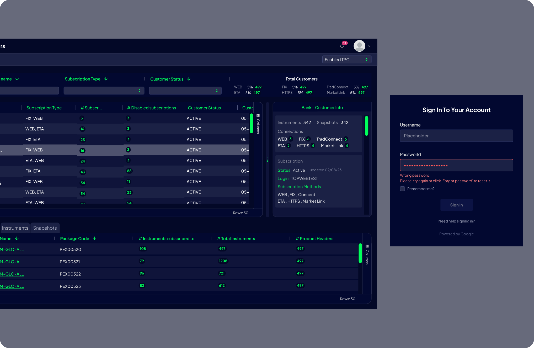Sort by Subscription Type arrow icon

click(x=106, y=79)
